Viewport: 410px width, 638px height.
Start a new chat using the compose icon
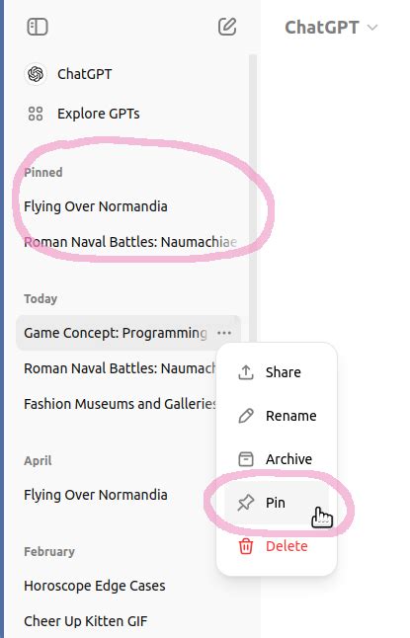(x=227, y=27)
